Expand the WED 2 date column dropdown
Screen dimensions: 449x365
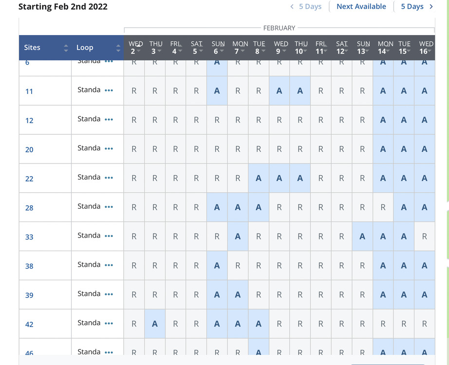(x=139, y=51)
